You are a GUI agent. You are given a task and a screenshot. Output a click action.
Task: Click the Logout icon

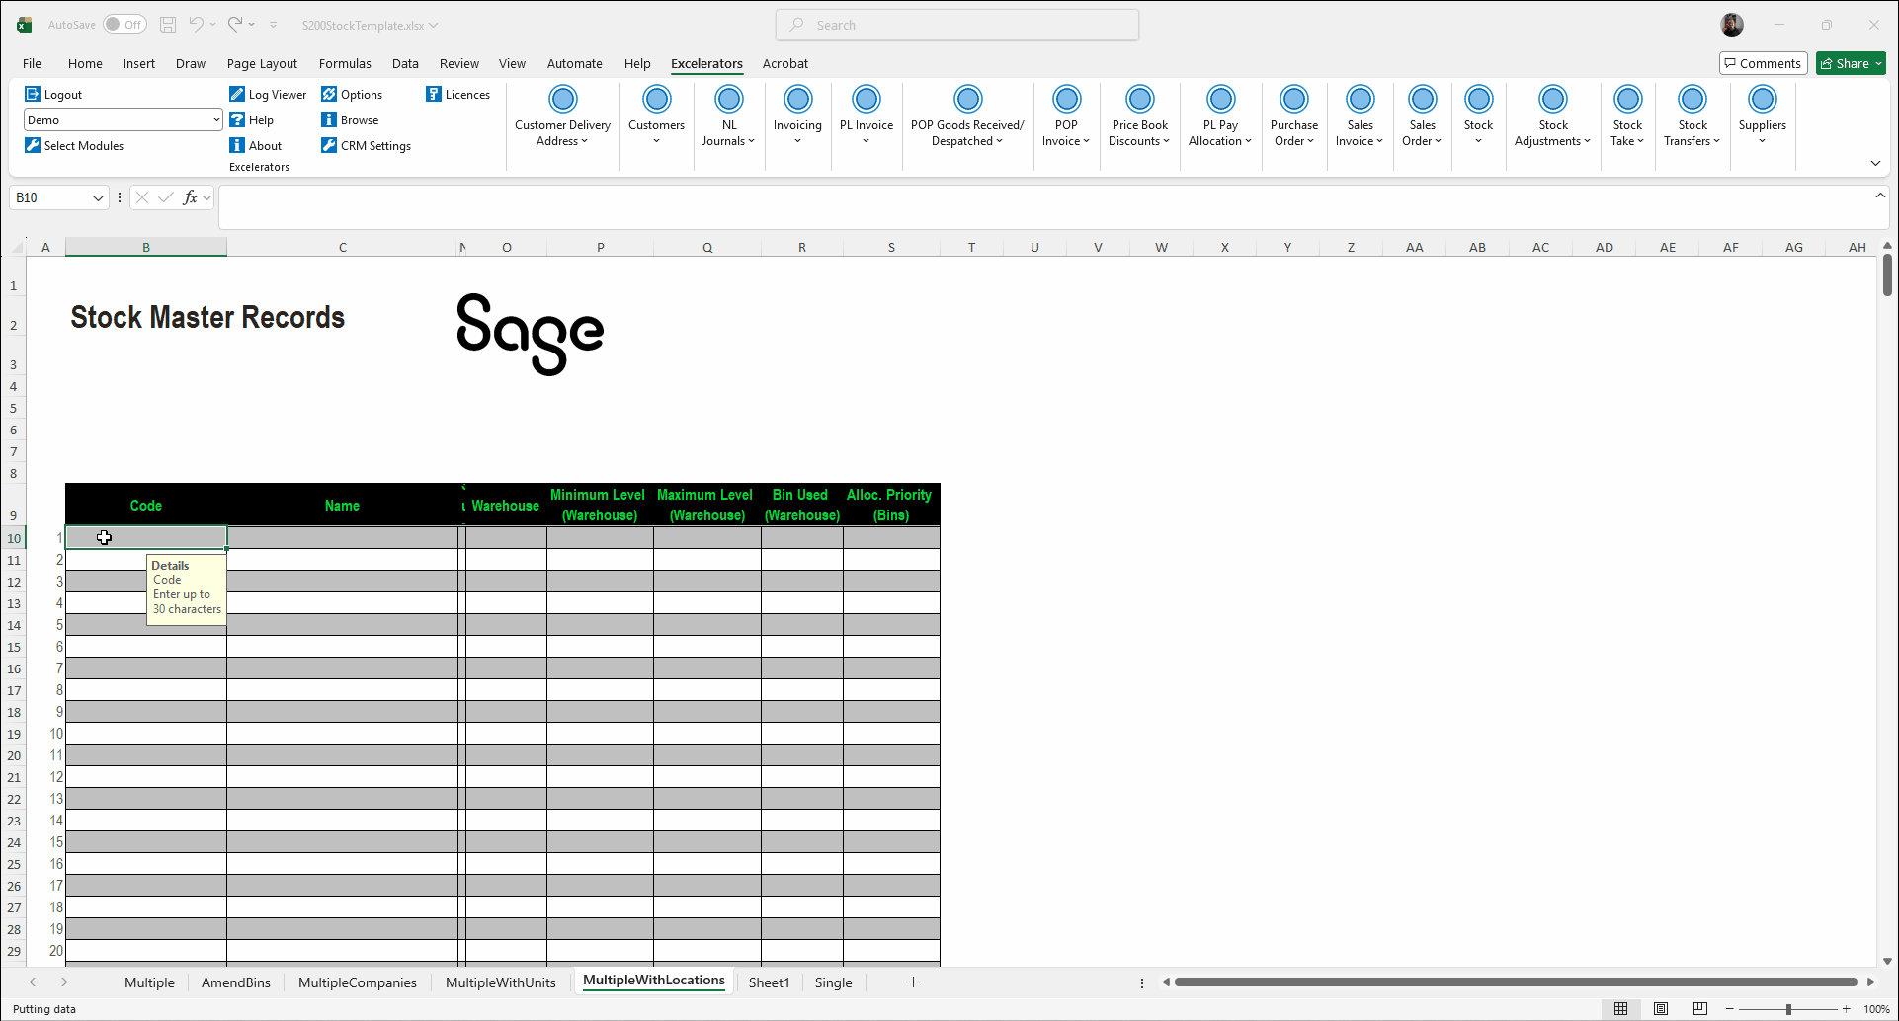click(33, 94)
